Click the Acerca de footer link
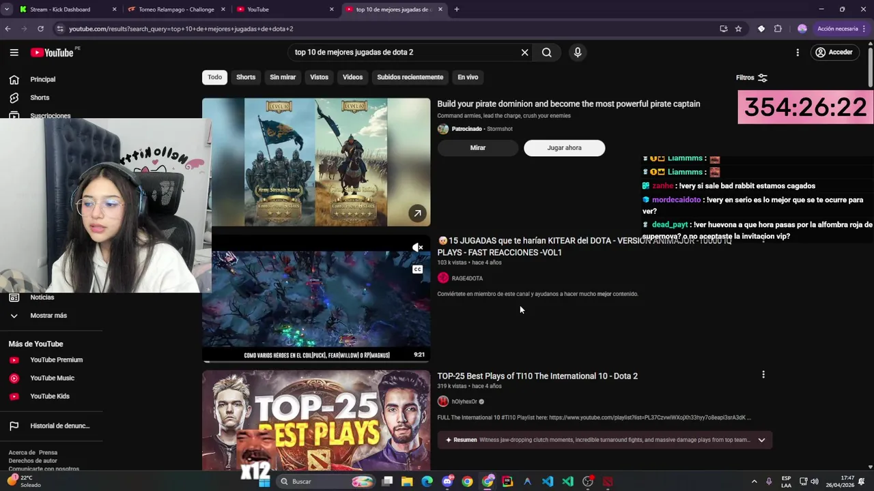 point(22,453)
